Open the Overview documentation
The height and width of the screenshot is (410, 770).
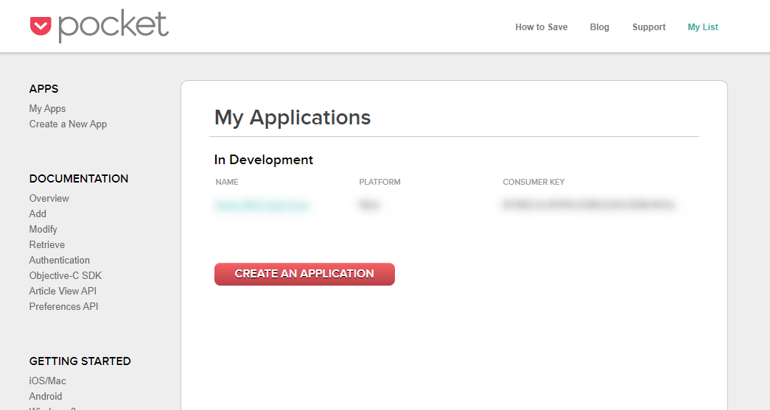coord(49,199)
